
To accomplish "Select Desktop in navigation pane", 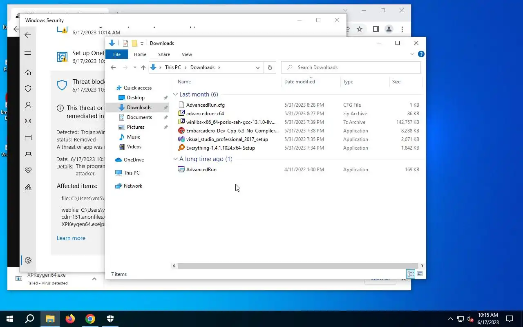I will [136, 98].
